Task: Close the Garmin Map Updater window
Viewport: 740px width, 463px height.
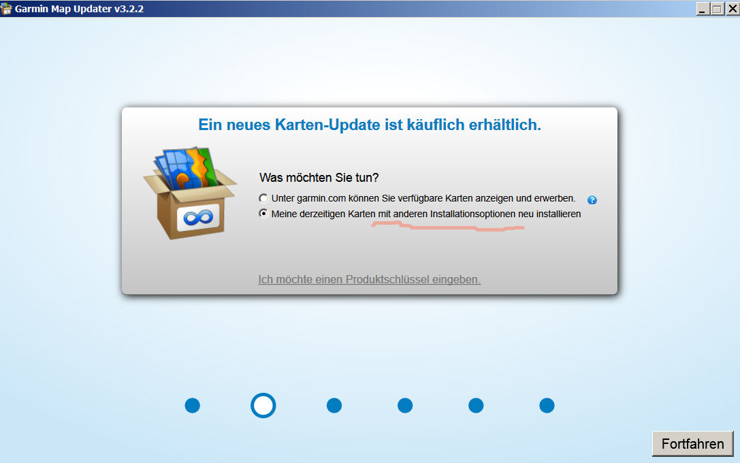Action: [x=731, y=9]
